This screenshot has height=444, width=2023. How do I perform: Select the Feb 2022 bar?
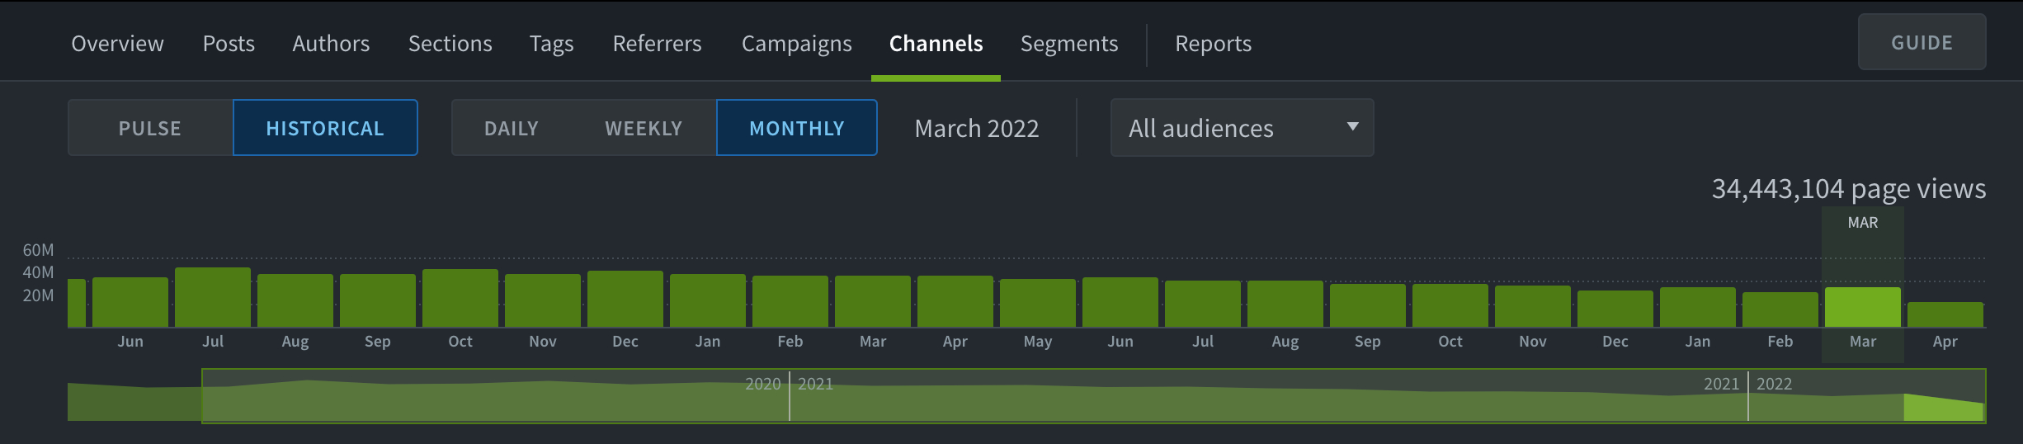[1780, 309]
